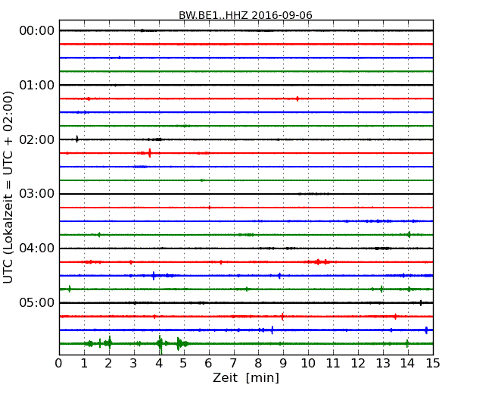Click the black spike on the 02:00 trace before minute 1

tap(77, 139)
